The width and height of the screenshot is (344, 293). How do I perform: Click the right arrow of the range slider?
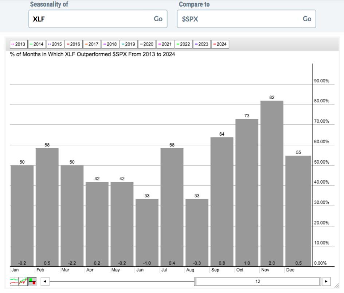point(326,281)
